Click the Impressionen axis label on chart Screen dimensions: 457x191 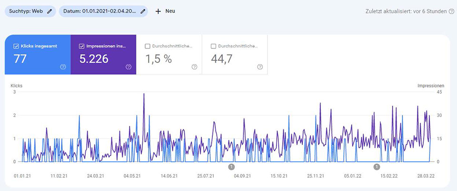point(431,86)
